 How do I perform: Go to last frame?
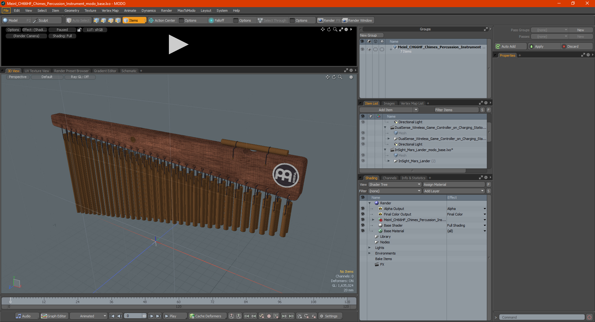(x=158, y=316)
